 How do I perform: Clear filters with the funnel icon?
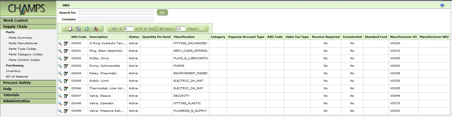[95, 29]
